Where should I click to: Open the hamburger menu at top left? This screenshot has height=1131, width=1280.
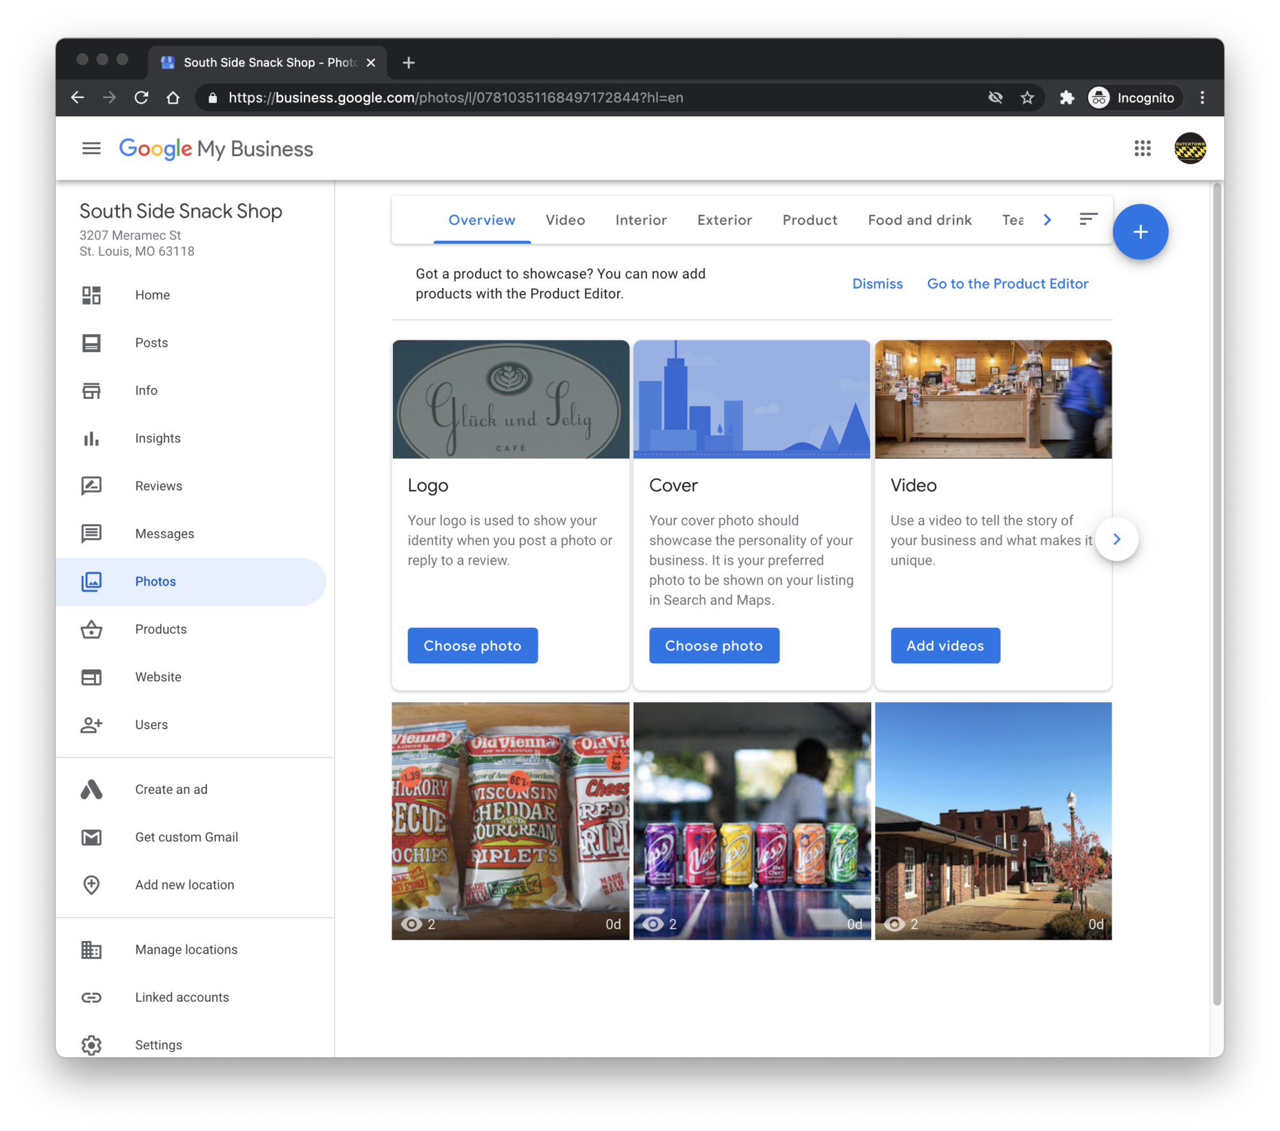pos(92,150)
